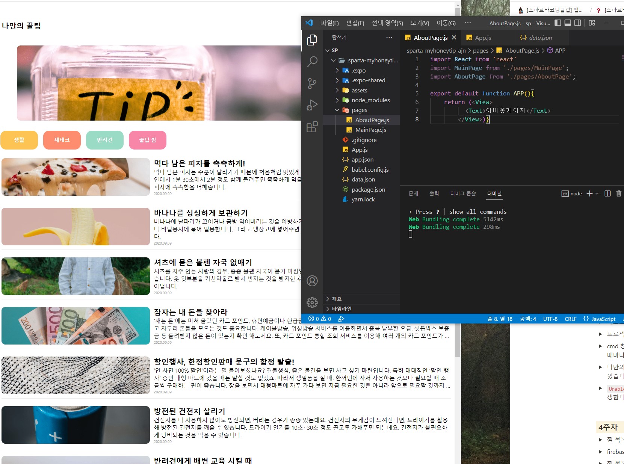Open explorer panel more actions ellipsis

tap(389, 37)
